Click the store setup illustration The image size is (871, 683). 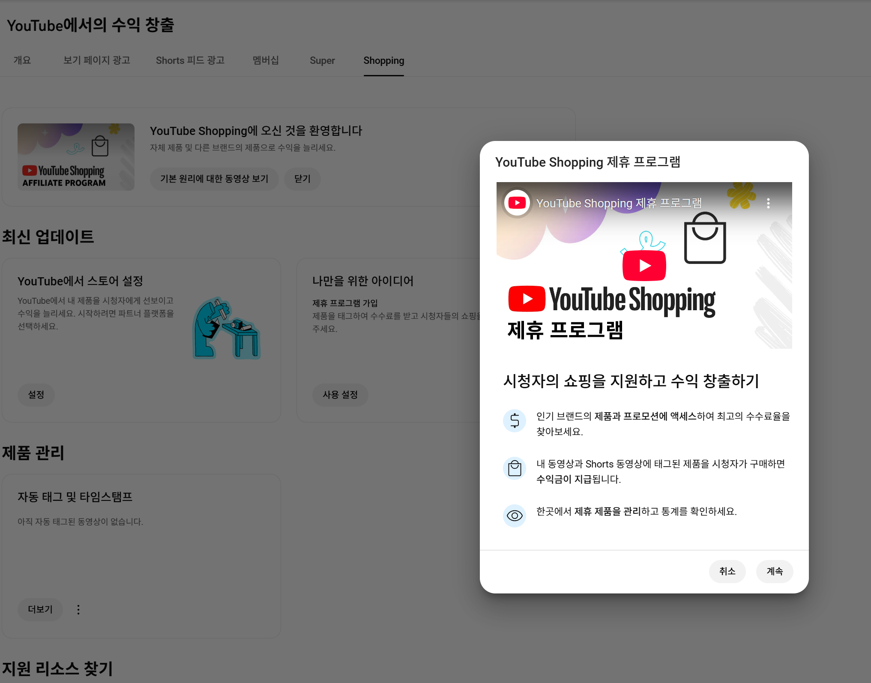(x=226, y=329)
